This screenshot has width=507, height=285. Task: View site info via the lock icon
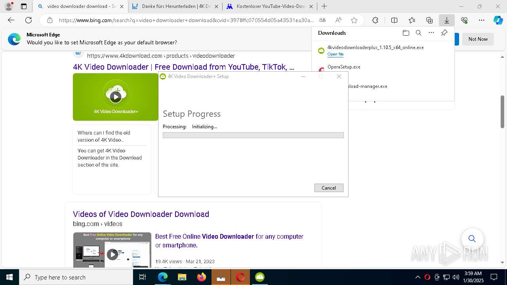pos(50,20)
